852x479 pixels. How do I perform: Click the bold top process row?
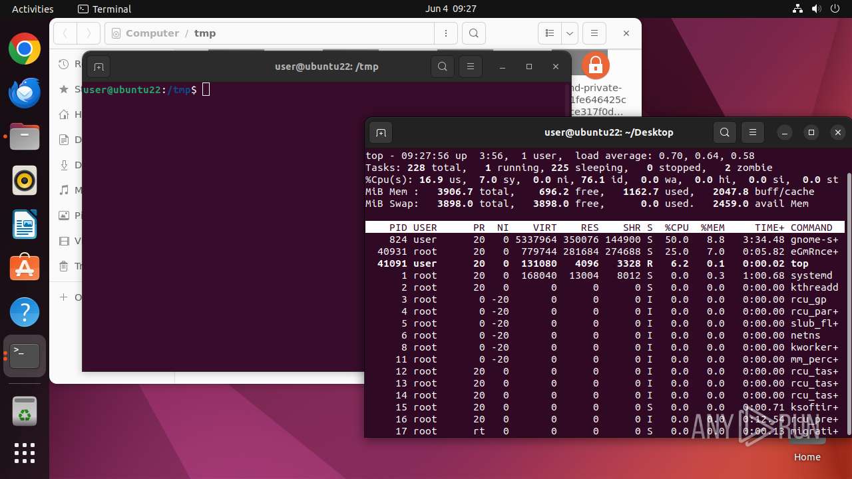click(604, 263)
